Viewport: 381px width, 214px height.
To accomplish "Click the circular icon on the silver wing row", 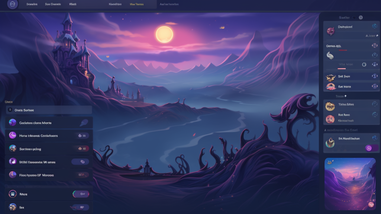I will 374,55.
